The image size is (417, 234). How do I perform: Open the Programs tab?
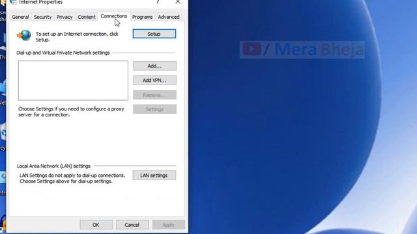pos(142,17)
